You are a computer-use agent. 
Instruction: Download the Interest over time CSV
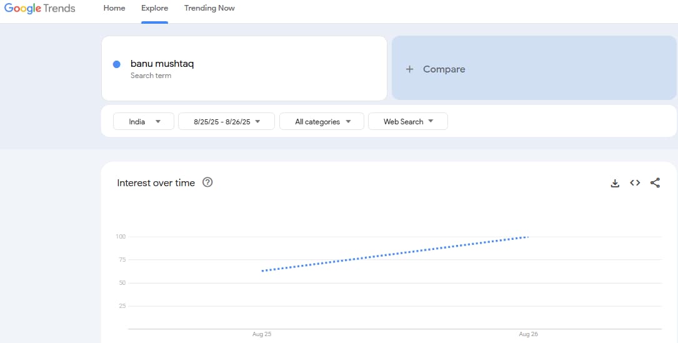point(615,183)
